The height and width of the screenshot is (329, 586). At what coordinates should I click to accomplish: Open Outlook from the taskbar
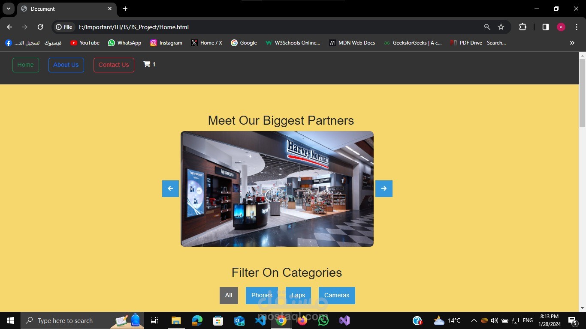coord(239,320)
